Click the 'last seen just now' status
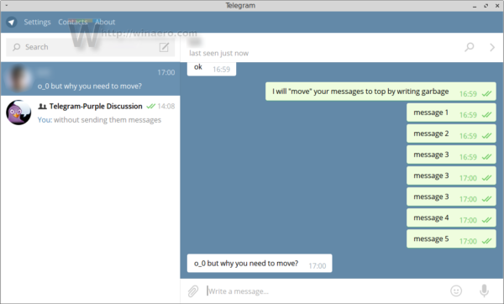Viewport: 504px width, 304px height. 218,53
